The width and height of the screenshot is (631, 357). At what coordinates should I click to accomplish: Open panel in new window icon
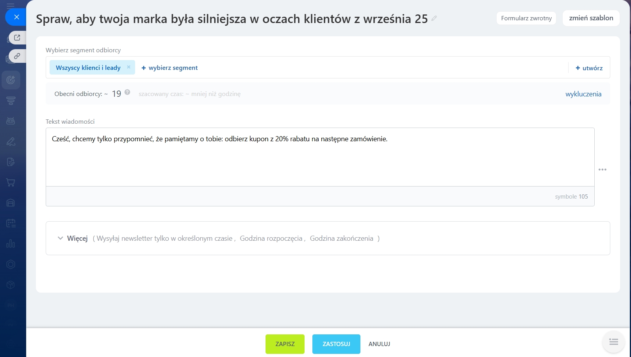[17, 38]
